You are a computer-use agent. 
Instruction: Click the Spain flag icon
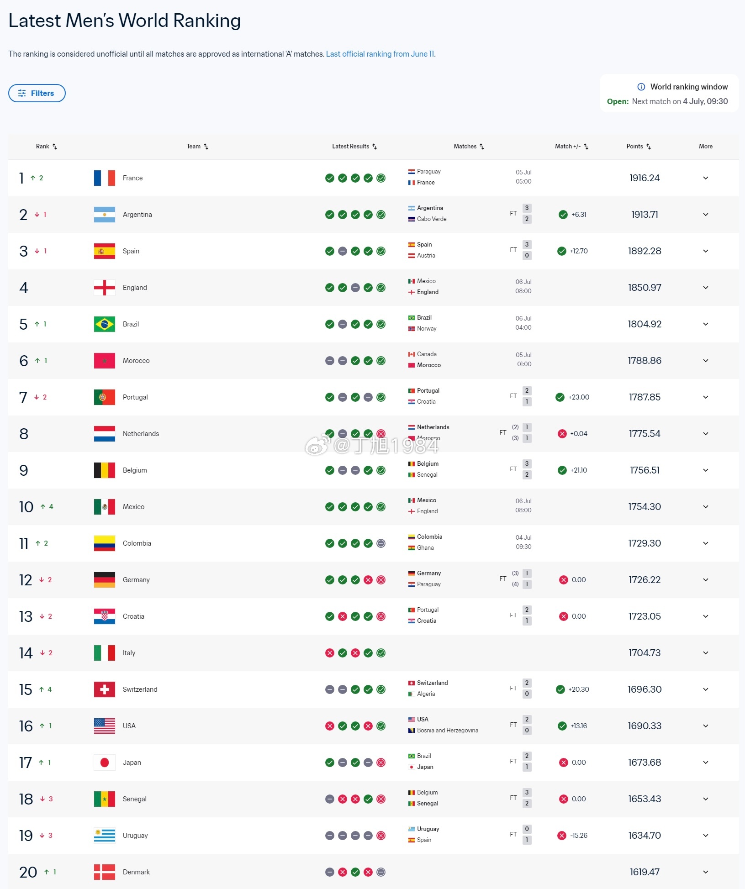click(105, 251)
